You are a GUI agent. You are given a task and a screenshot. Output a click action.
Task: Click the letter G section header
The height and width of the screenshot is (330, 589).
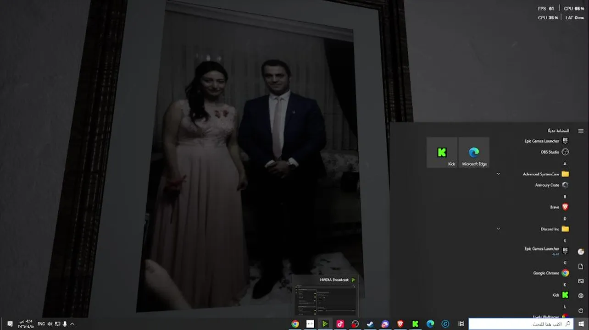point(565,263)
